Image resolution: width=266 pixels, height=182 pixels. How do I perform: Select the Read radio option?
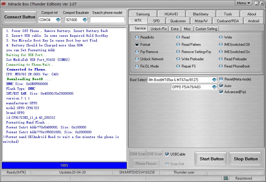tap(178, 37)
